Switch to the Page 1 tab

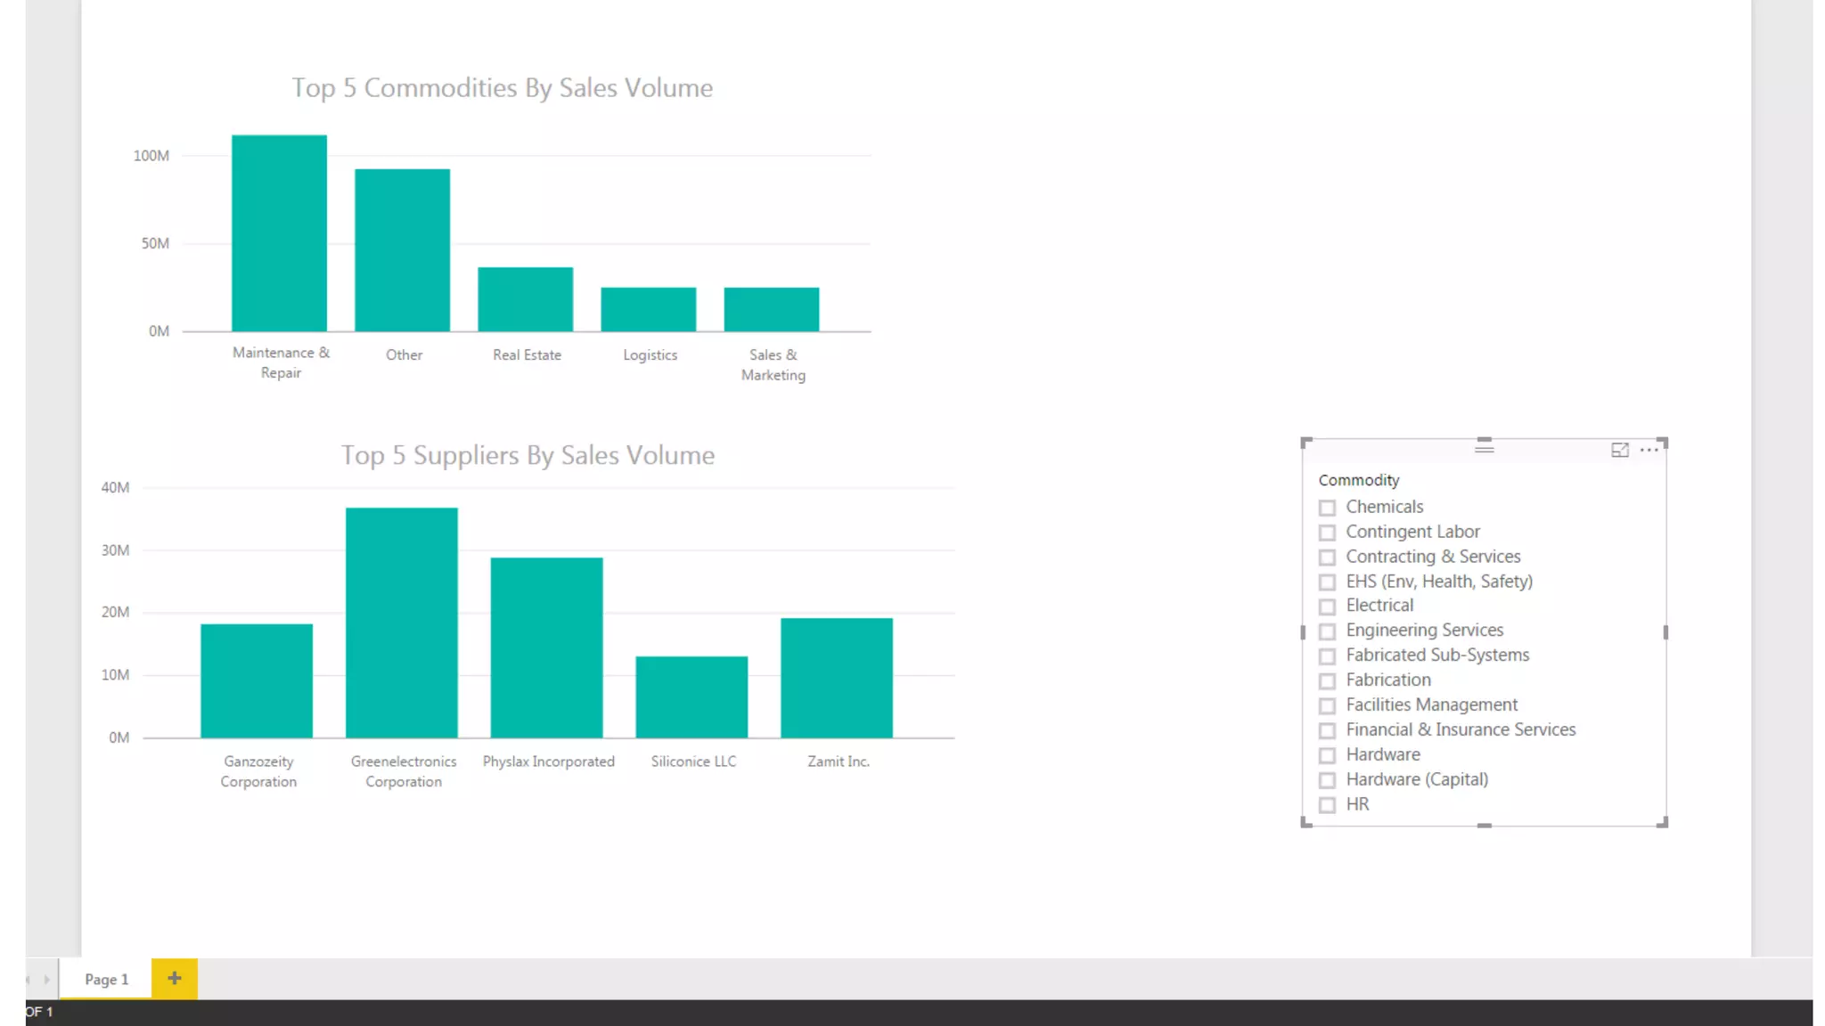point(106,979)
